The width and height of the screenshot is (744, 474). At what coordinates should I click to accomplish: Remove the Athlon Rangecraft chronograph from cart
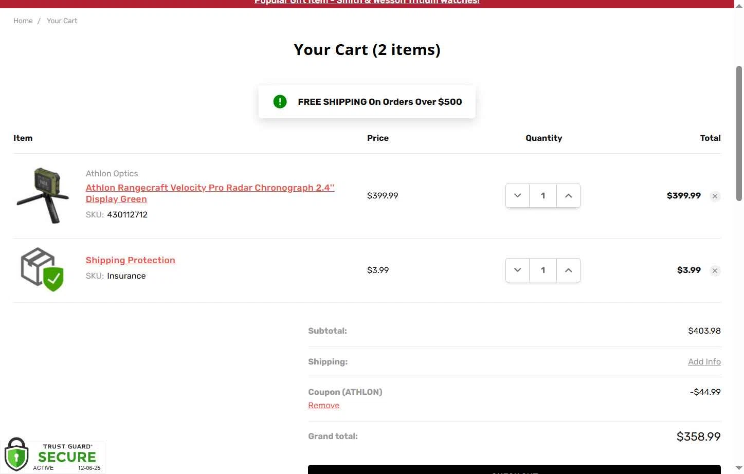(x=715, y=196)
